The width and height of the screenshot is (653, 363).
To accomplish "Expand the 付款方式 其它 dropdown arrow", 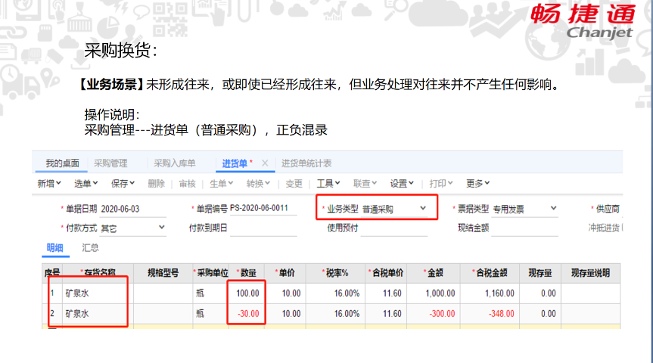I will pyautogui.click(x=162, y=228).
